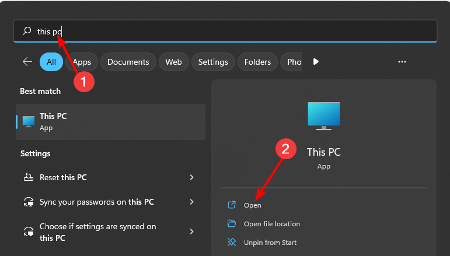This screenshot has height=256, width=450.
Task: Click the Best match heading
Action: point(40,91)
